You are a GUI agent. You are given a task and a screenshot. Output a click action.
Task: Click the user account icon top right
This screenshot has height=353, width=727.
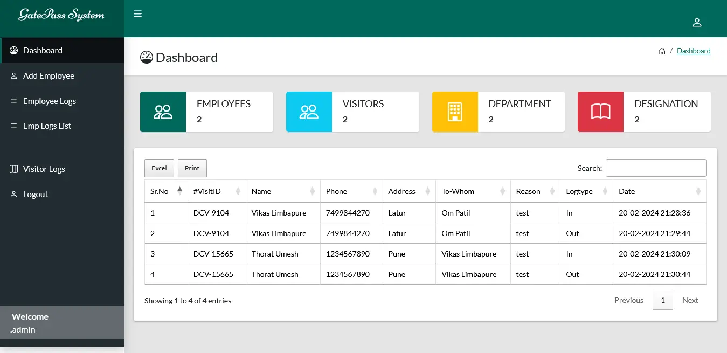click(x=697, y=22)
